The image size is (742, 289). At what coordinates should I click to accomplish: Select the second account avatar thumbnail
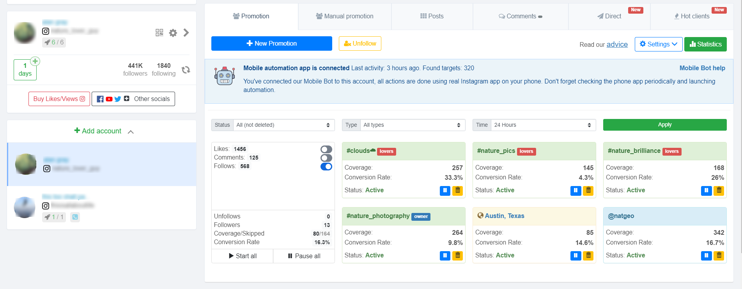pos(25,207)
